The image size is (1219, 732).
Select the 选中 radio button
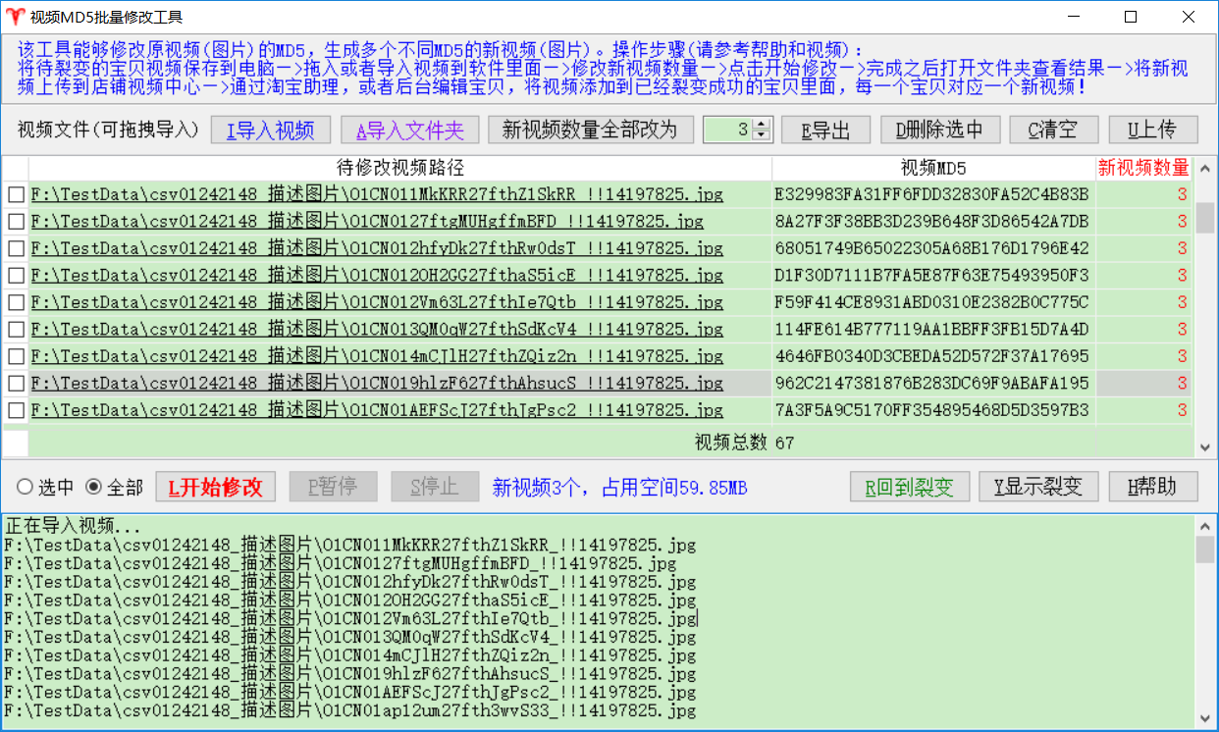coord(25,487)
